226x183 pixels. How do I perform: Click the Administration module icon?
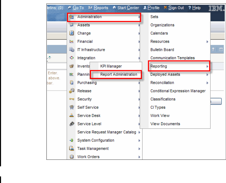click(72, 17)
